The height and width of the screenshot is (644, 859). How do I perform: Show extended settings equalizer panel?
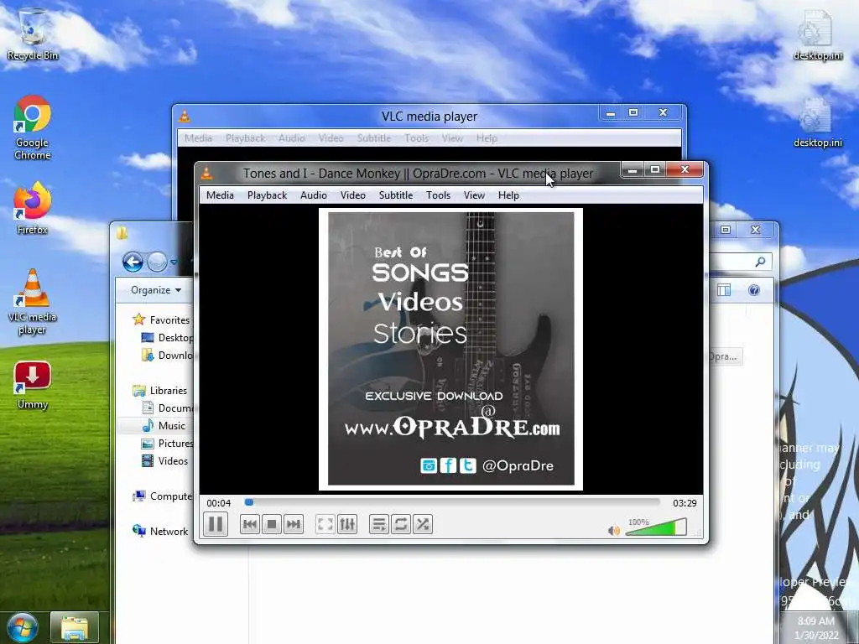click(x=347, y=525)
